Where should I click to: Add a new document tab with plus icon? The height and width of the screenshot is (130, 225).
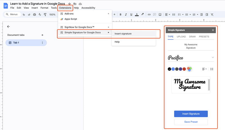pyautogui.click(x=42, y=35)
